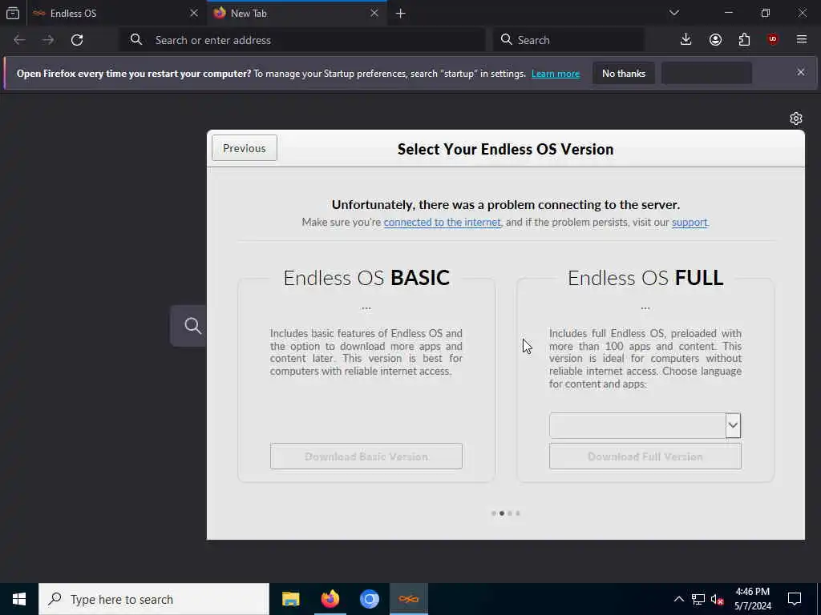Click No thanks on the startup prompt
Viewport: 821px width, 615px height.
pyautogui.click(x=624, y=73)
